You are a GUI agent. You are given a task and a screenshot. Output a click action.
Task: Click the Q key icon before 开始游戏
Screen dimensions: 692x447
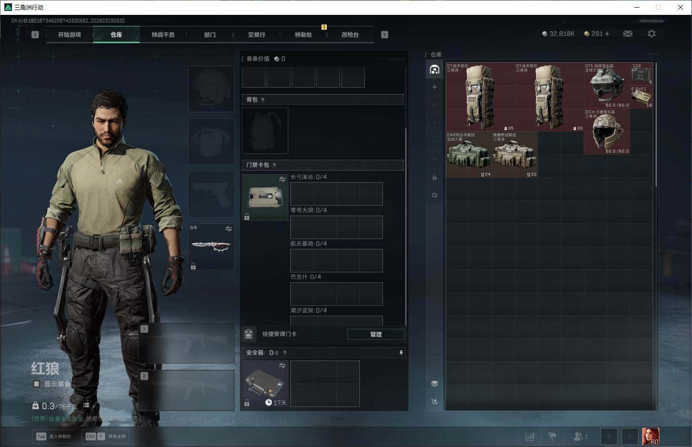35,35
